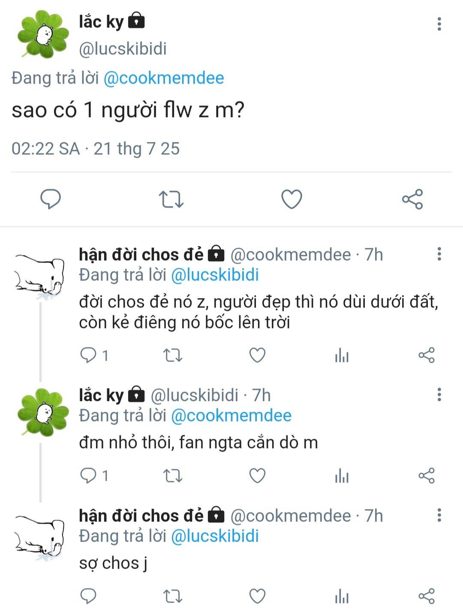Like the 'đm nhỏ thôi, fan ngta' reply
Viewport: 463px width, 612px height.
257,476
